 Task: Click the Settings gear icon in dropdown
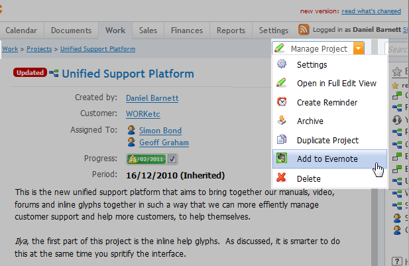click(x=282, y=65)
